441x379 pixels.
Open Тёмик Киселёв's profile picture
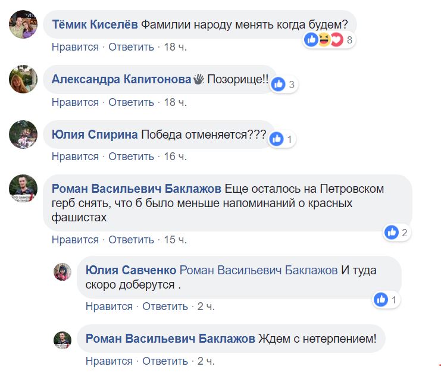coord(23,25)
